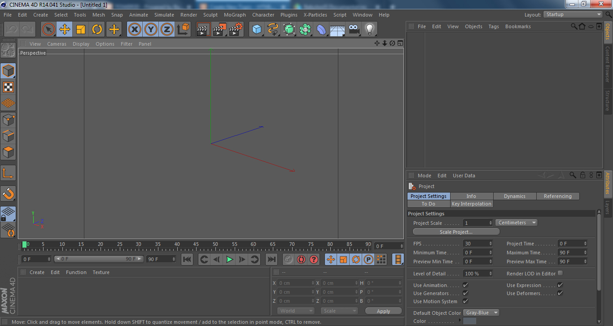Toggle Use Generators checkbox
Image resolution: width=613 pixels, height=326 pixels.
465,293
